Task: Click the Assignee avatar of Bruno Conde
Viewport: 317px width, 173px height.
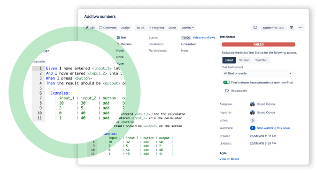Action: tap(252, 104)
